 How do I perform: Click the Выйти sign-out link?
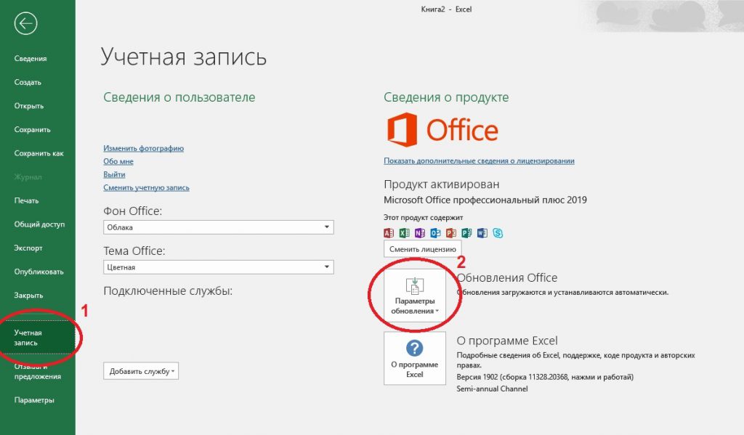(x=114, y=174)
